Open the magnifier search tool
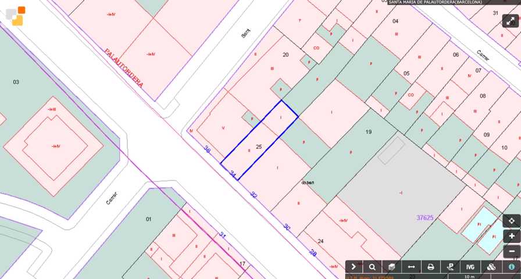This screenshot has height=279, width=521. click(x=372, y=267)
